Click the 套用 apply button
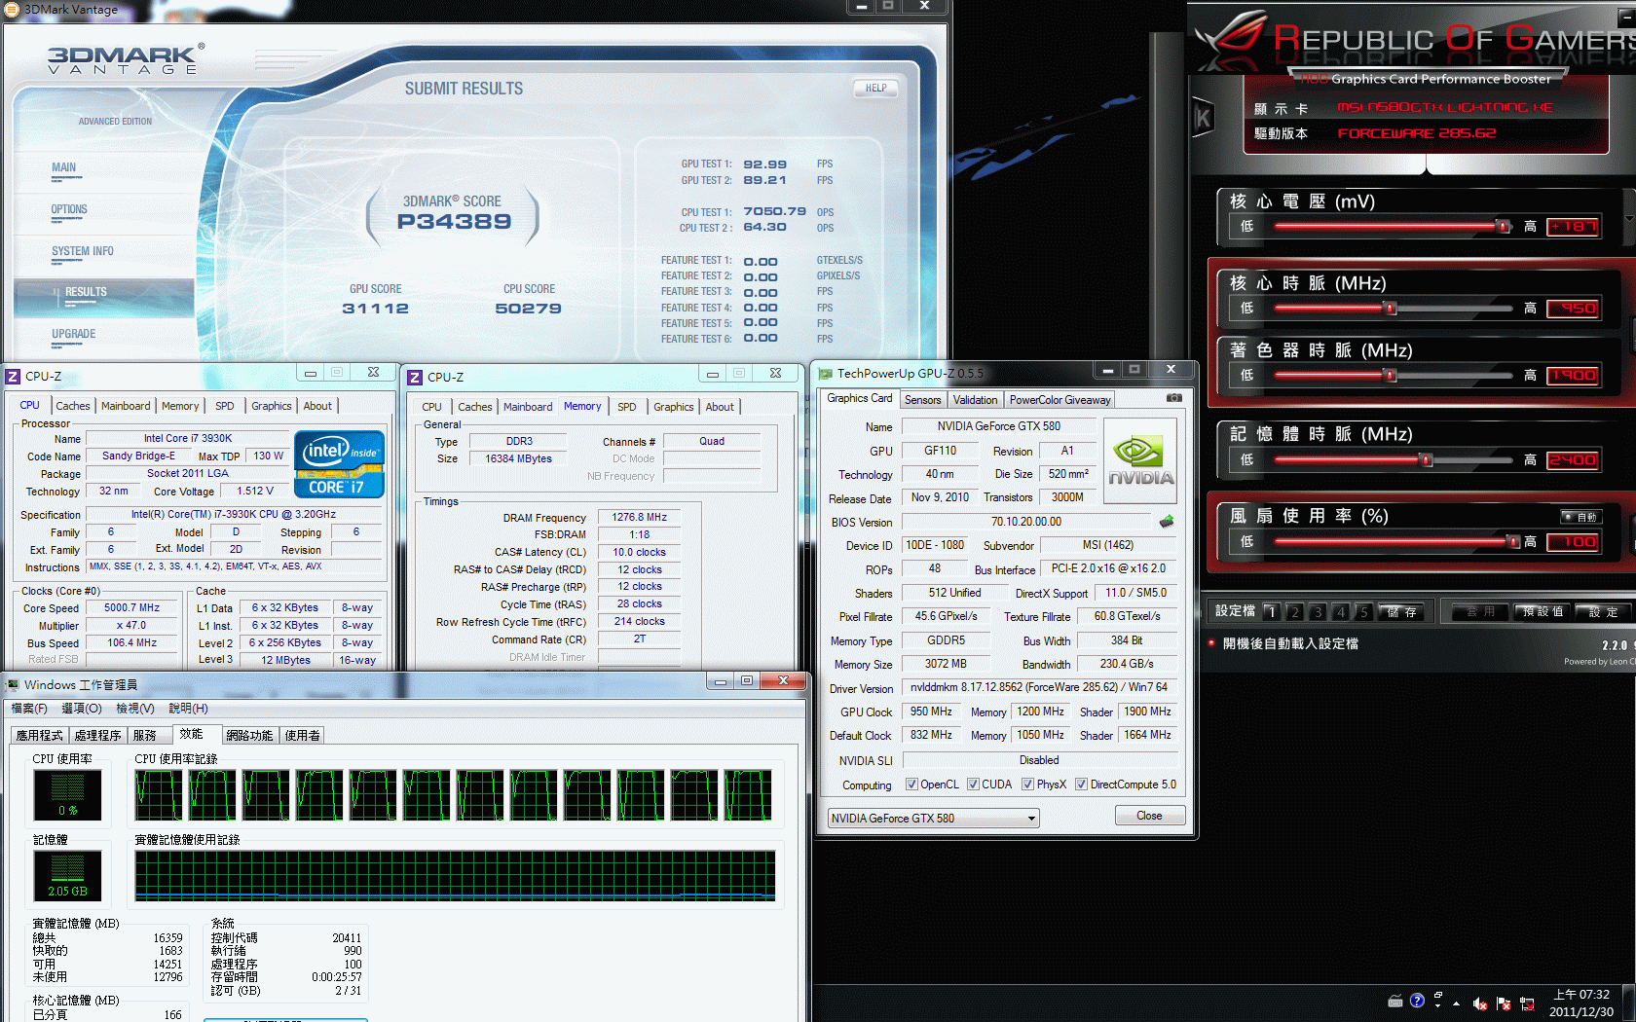 pyautogui.click(x=1480, y=611)
